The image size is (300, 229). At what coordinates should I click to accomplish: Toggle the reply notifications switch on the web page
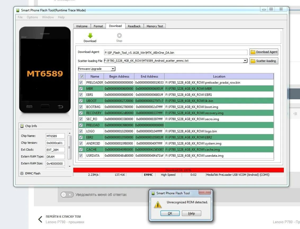point(67,195)
